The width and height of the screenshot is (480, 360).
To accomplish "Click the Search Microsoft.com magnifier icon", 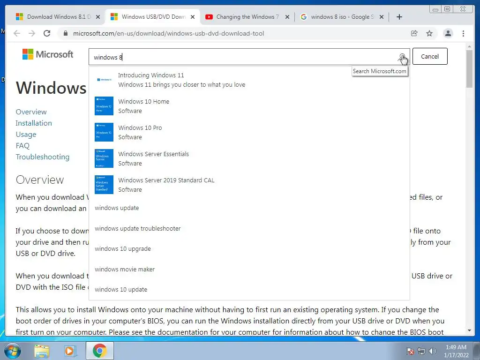I will coord(402,57).
